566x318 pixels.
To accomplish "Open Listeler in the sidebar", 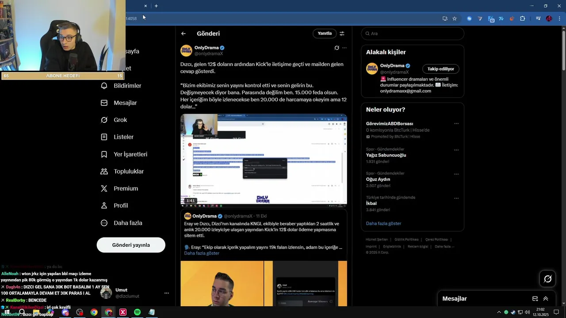I will pyautogui.click(x=117, y=137).
